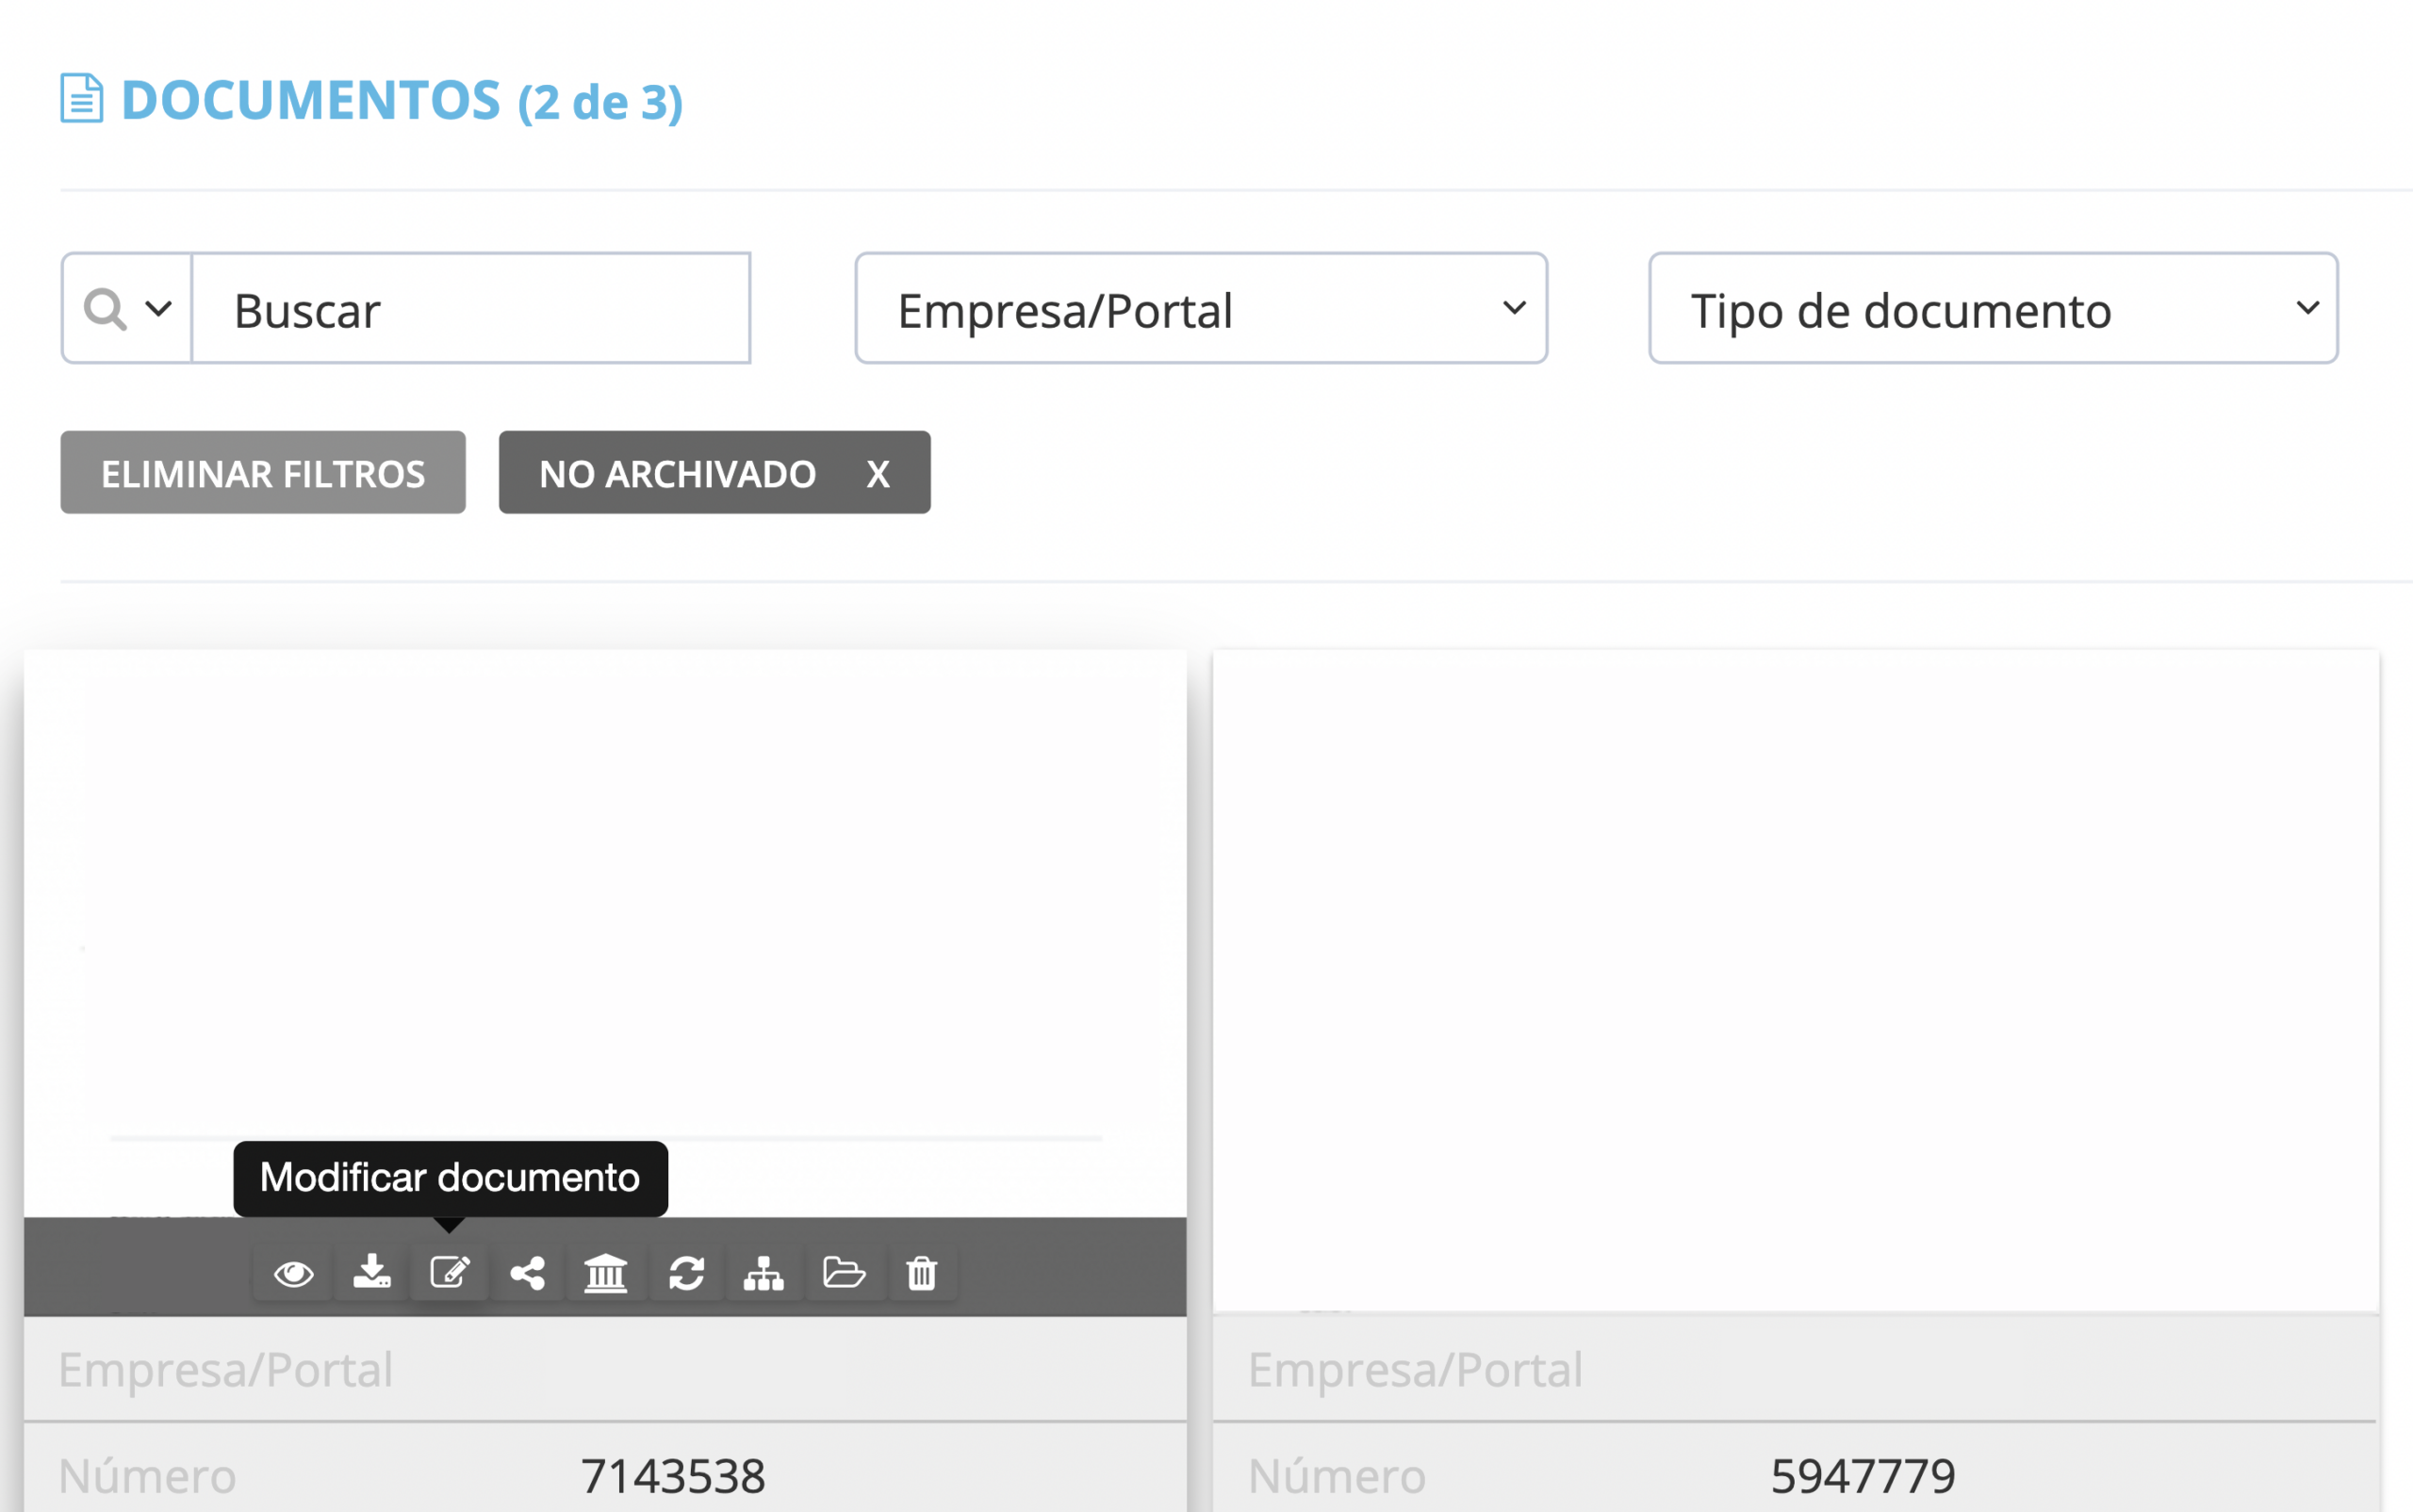Viewport: 2413px width, 1512px height.
Task: Open the preview thumbnail of document 5947779
Action: point(1796,980)
